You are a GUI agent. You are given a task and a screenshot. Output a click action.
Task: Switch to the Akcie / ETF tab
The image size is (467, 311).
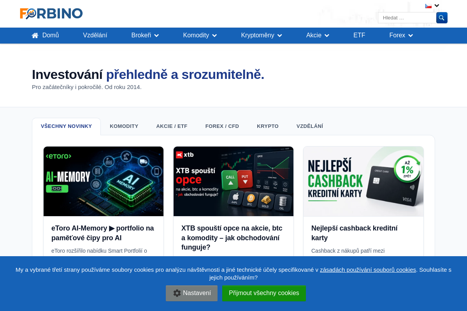tap(172, 126)
